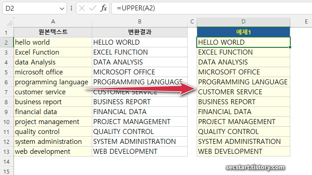
Task: Click the header cell 원본텍스트
Action: (53, 32)
